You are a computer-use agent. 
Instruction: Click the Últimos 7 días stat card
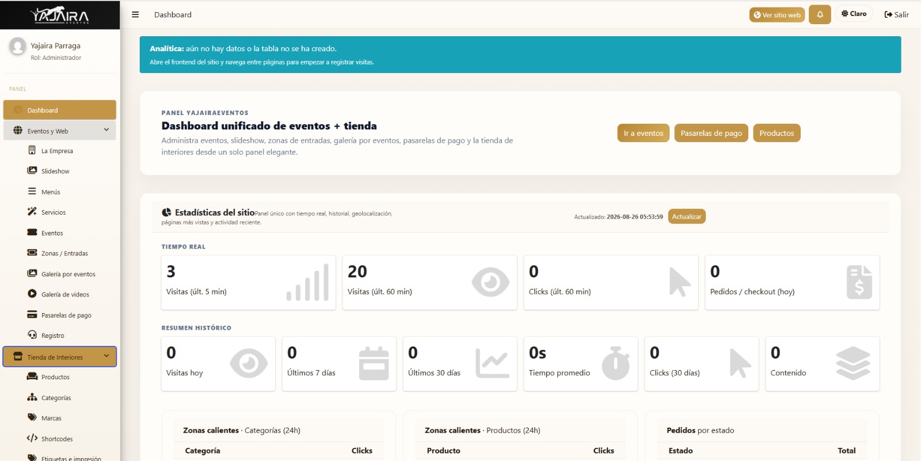[339, 364]
